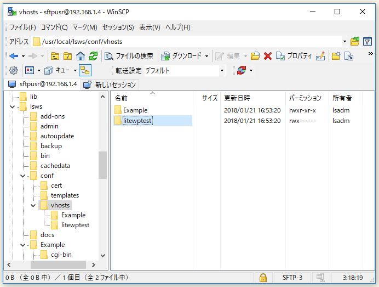Select the sftpusr@192.168.1.4 session tab

click(x=42, y=84)
